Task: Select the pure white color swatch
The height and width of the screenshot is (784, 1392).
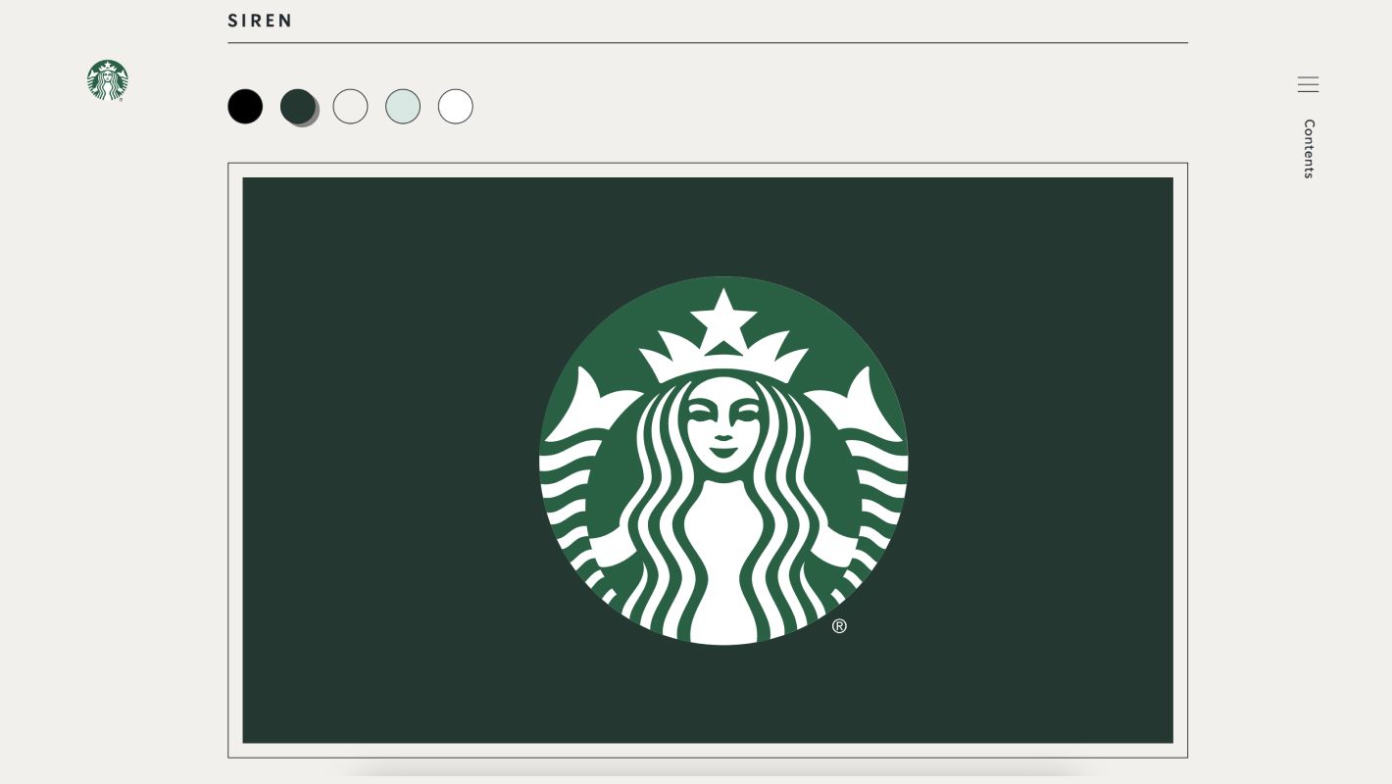Action: pos(456,106)
